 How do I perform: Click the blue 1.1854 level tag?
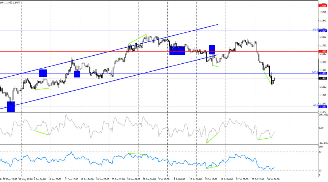point(323,31)
